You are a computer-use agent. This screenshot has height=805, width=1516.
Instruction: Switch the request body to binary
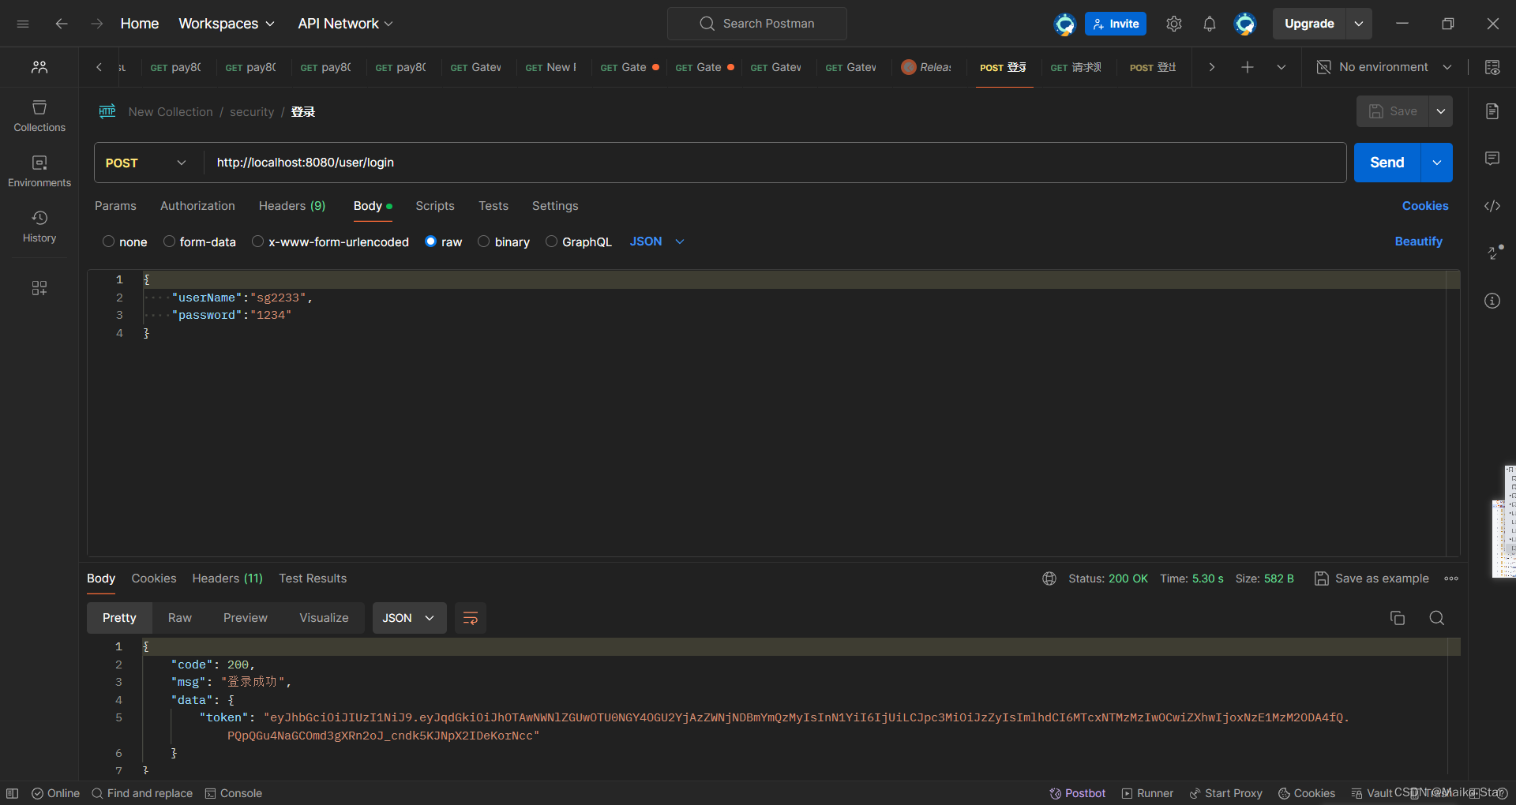[485, 241]
